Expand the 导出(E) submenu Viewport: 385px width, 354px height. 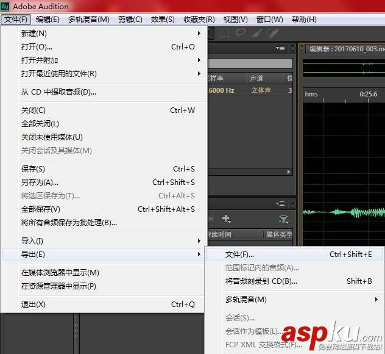[103, 255]
